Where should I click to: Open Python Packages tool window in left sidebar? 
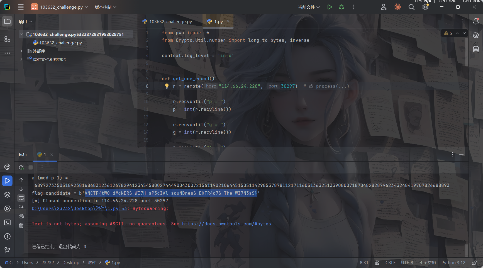[8, 167]
